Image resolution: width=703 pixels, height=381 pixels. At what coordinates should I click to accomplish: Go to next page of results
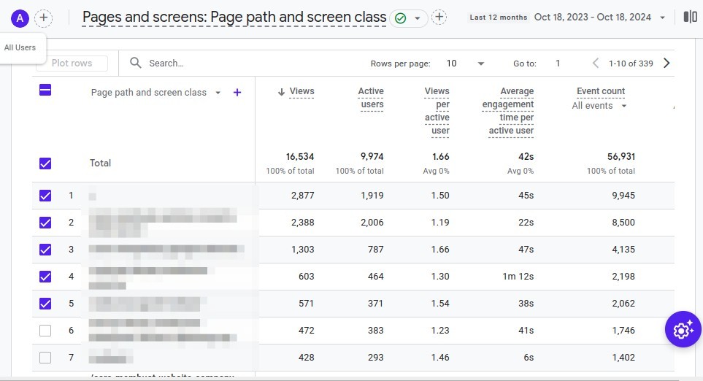[666, 64]
